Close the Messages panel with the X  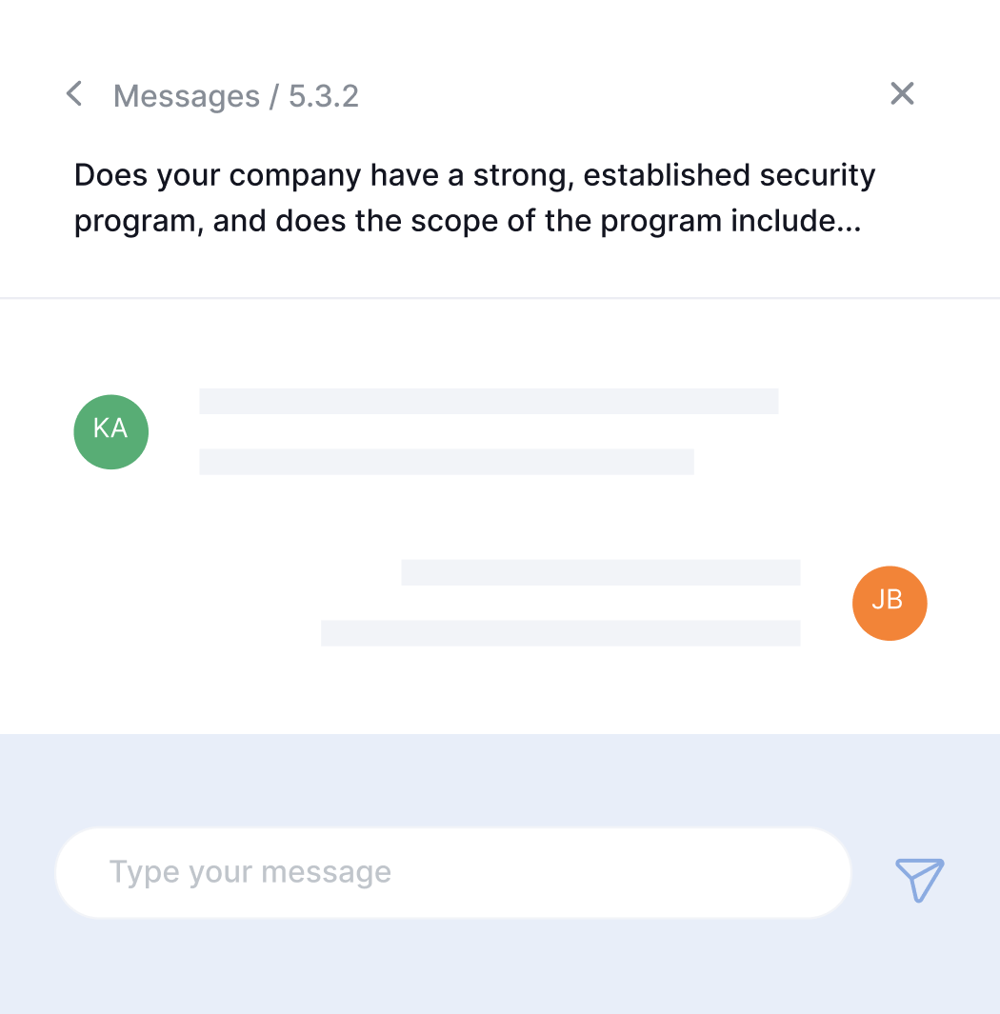tap(902, 93)
